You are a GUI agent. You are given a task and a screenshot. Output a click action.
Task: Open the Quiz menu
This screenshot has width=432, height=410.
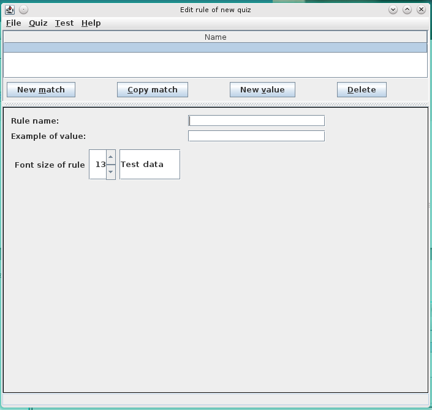[38, 23]
